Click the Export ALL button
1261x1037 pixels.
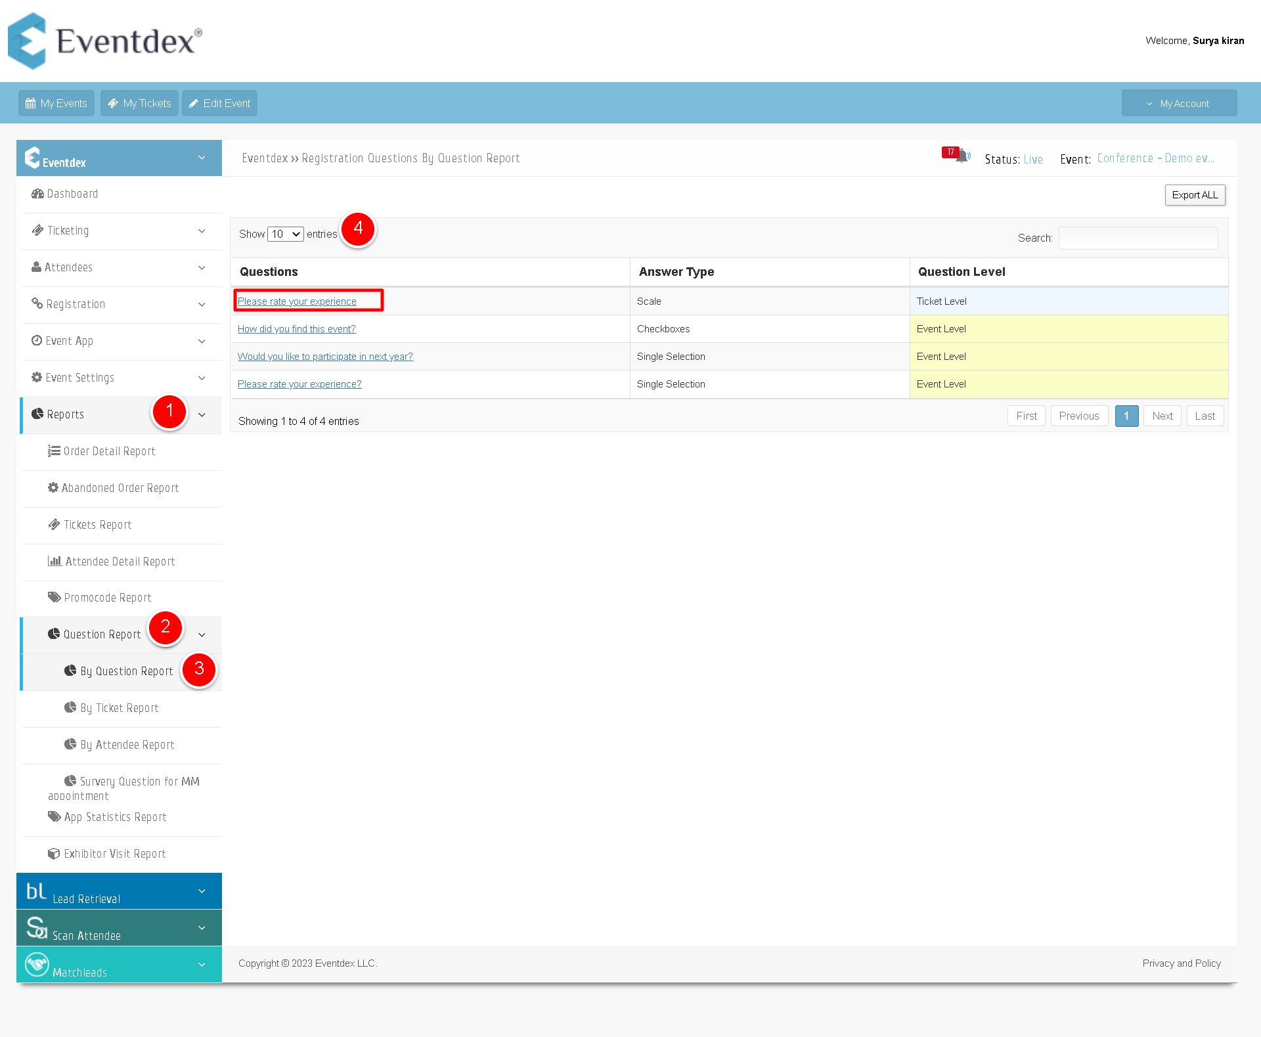pos(1195,195)
